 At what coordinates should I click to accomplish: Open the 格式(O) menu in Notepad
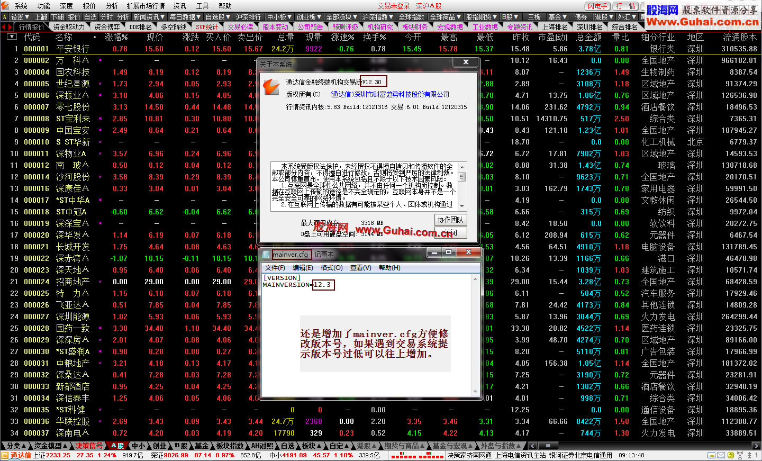click(332, 268)
